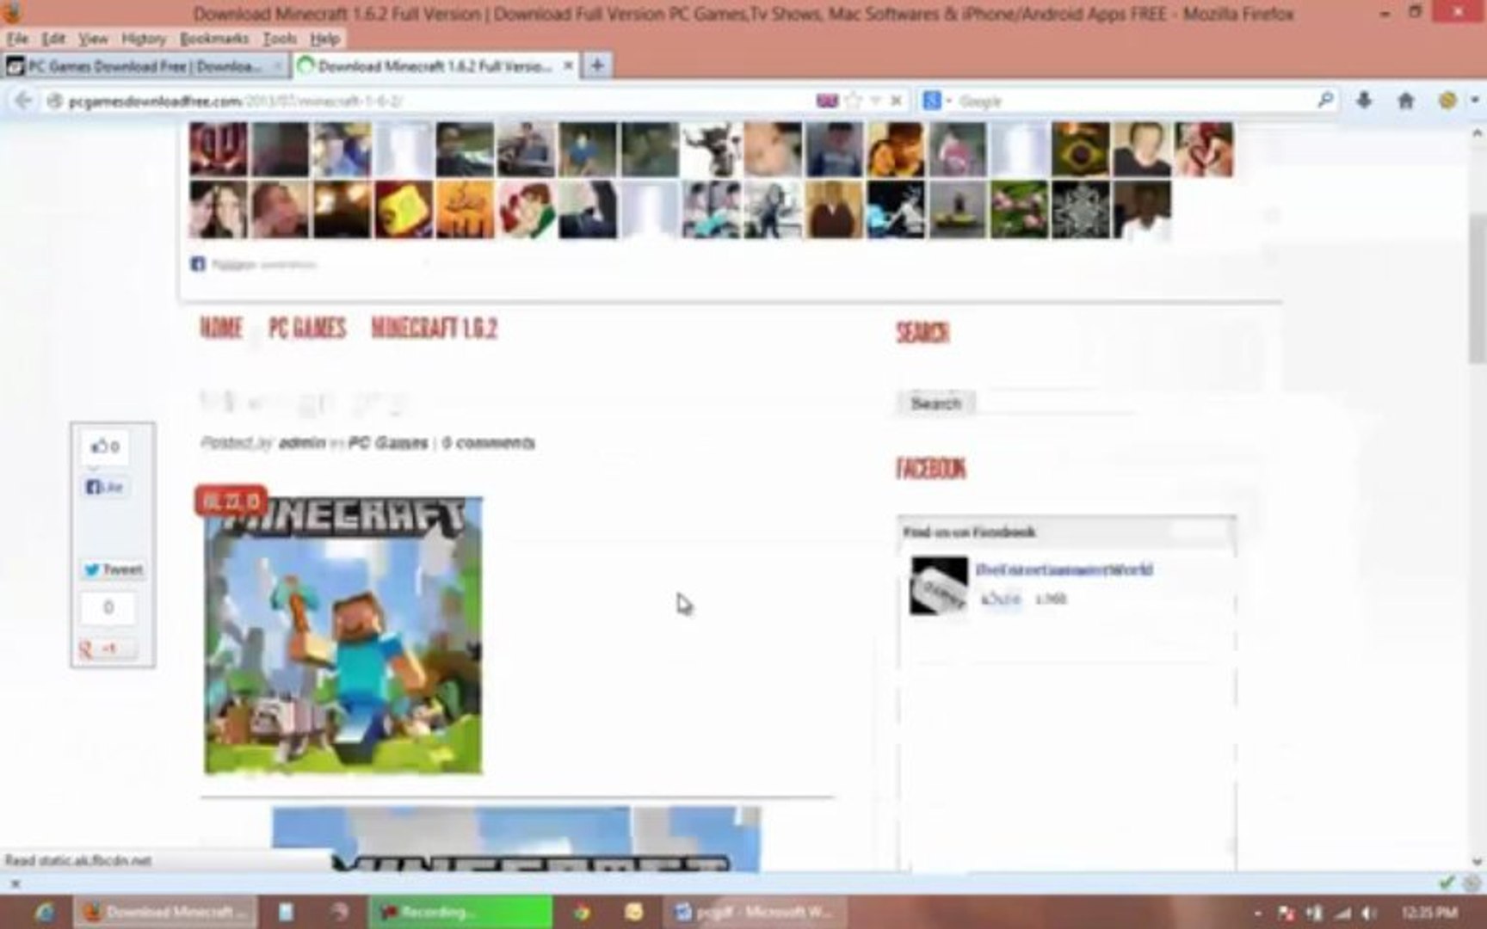Open the PC GAMES navigation link

(307, 329)
